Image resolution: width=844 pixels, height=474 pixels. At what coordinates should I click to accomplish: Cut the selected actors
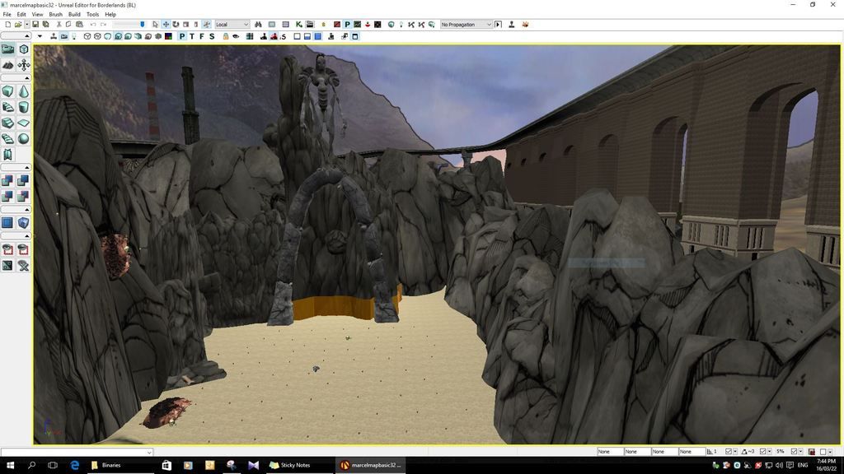(59, 25)
